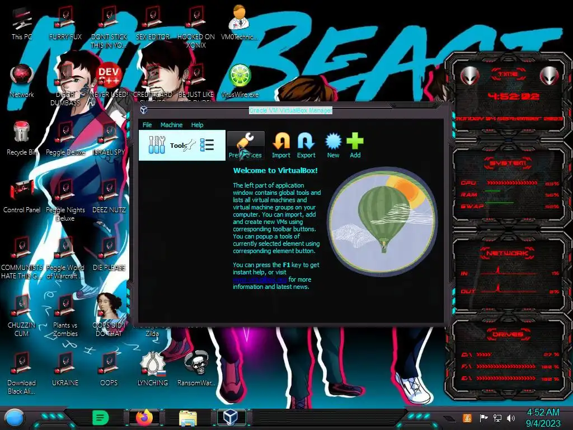This screenshot has width=573, height=430.
Task: Select the DONT STICK THIS IN YO... shortcut
Action: point(109,27)
